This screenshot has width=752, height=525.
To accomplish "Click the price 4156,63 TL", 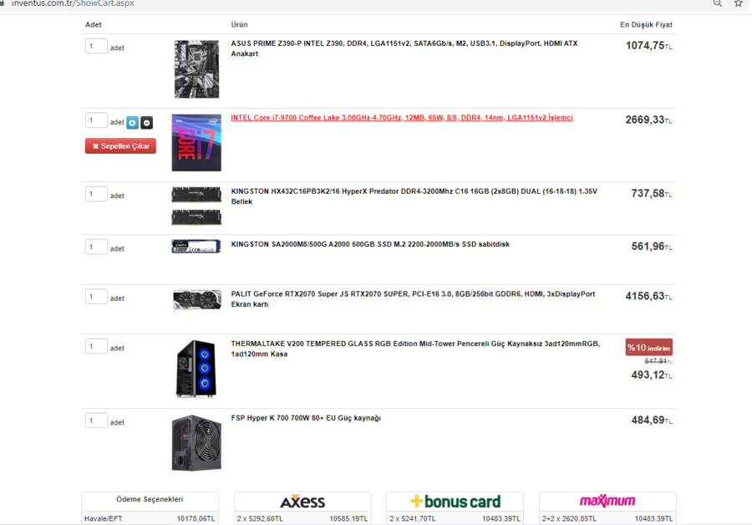I will pos(648,296).
